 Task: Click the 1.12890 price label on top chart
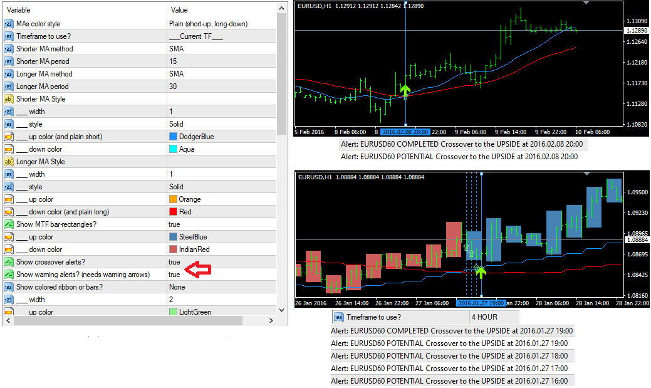(x=637, y=31)
